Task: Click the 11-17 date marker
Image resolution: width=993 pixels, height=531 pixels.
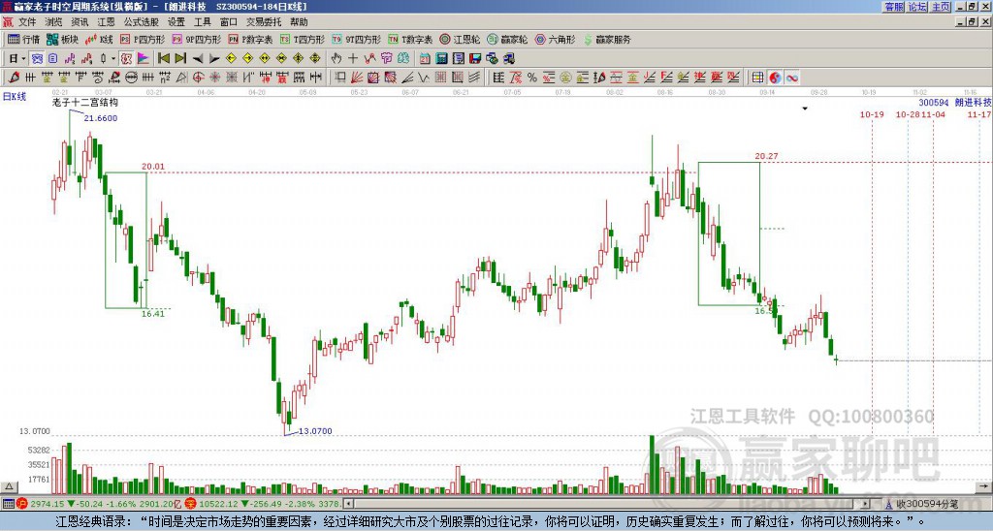Action: (x=979, y=114)
